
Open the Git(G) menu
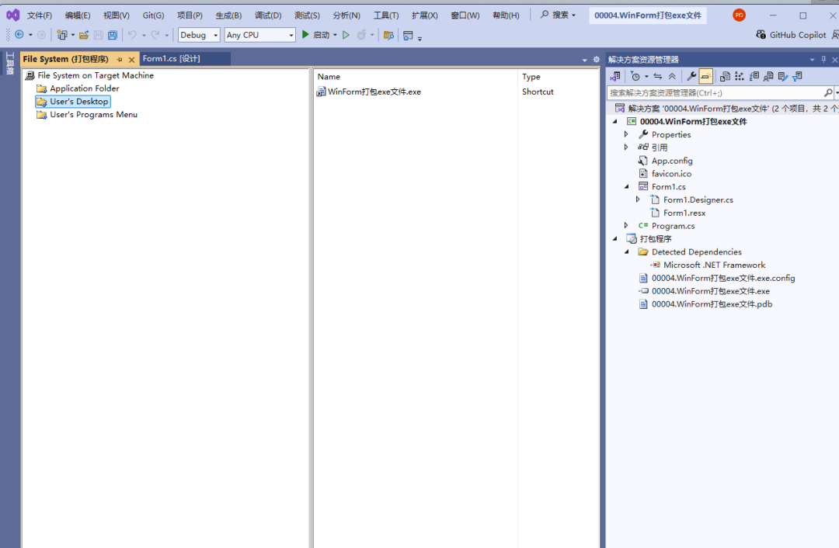153,15
